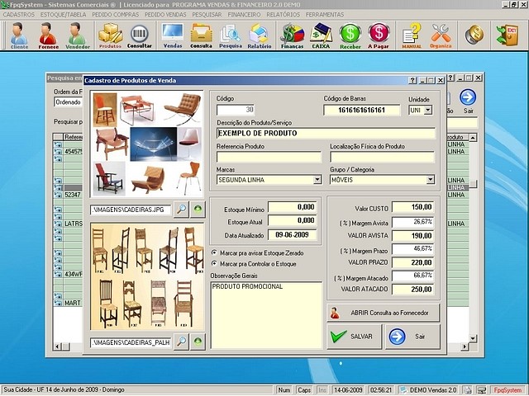Expand the Grupo / Categoria dropdown
Screen dimensions: 529x396
tap(431, 180)
